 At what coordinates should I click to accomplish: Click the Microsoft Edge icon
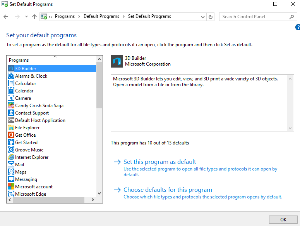(x=11, y=194)
